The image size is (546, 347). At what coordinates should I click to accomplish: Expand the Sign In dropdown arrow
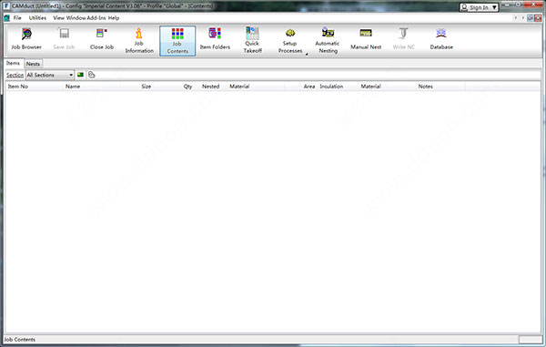tap(494, 7)
